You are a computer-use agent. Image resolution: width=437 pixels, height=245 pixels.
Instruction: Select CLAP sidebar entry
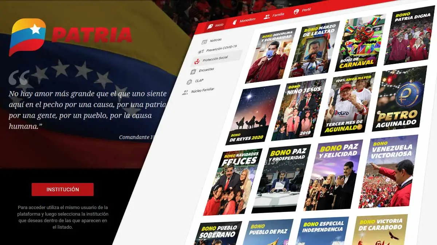pyautogui.click(x=196, y=81)
